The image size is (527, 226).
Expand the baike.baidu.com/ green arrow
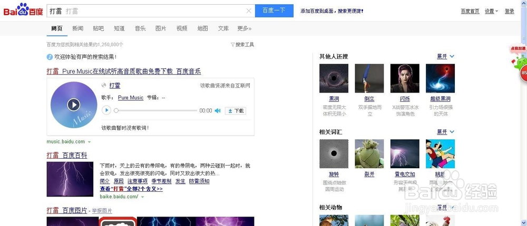click(142, 197)
